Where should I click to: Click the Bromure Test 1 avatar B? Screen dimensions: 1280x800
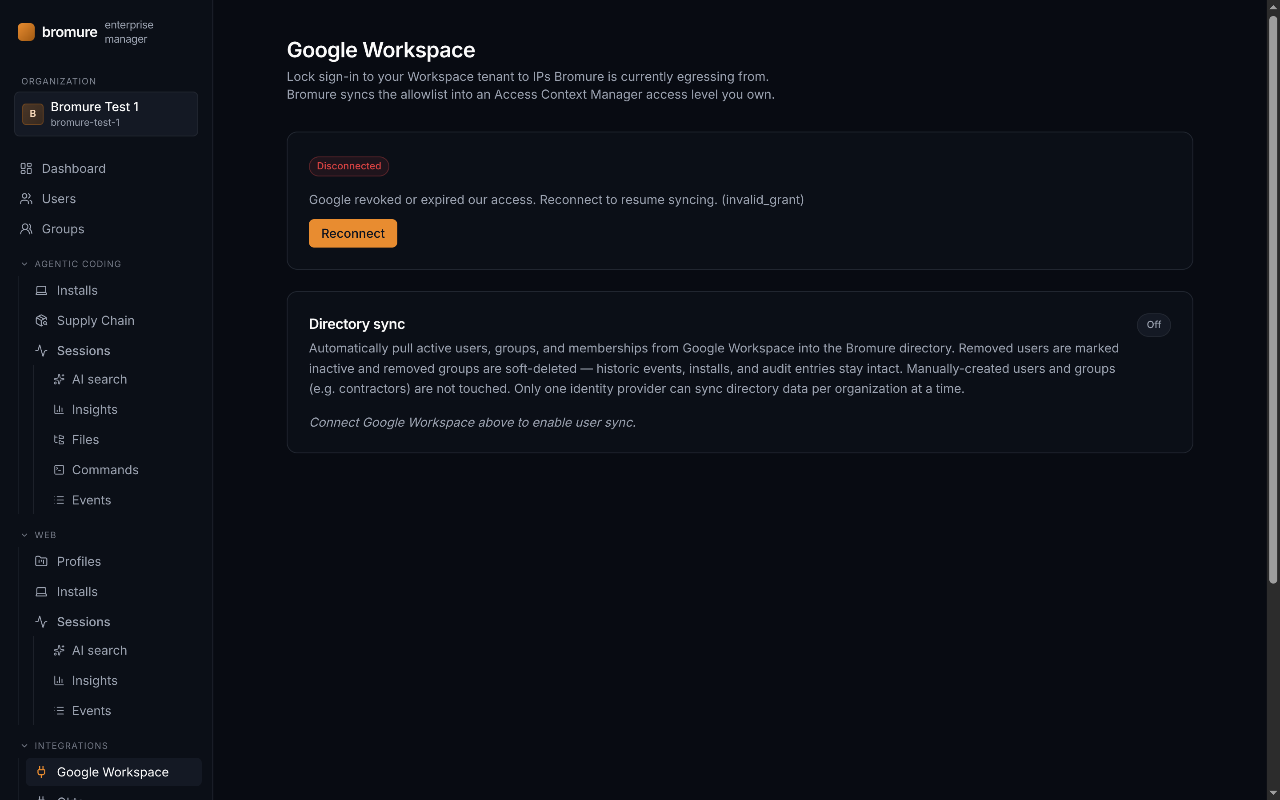[x=33, y=114]
